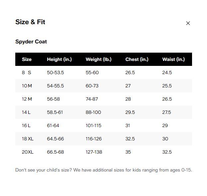Click the 127-138 weight value
Image resolution: width=207 pixels, height=196 pixels.
pos(94,152)
